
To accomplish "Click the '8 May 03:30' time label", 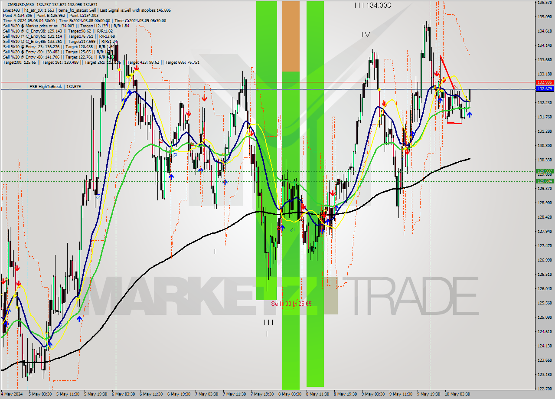I will click(x=290, y=394).
